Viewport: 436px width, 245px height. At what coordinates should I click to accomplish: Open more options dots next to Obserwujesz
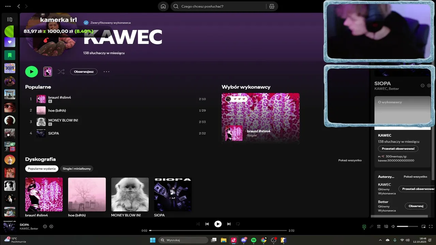(107, 71)
